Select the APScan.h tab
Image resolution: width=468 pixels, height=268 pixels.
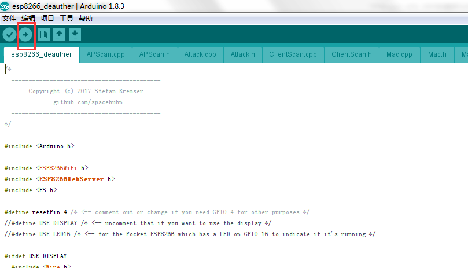pyautogui.click(x=154, y=54)
